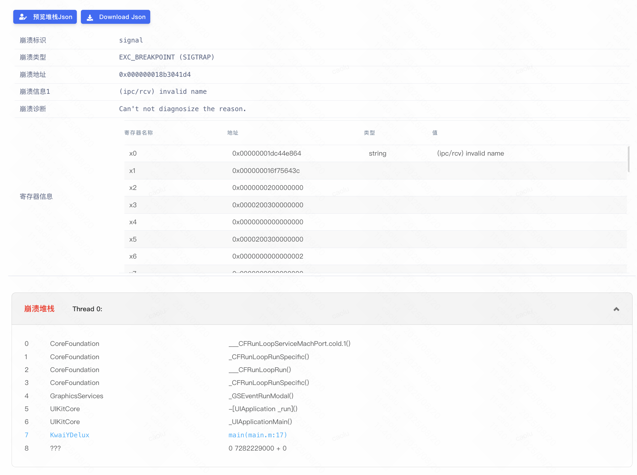Click the 0 7282229000 + 0 frame

point(257,448)
